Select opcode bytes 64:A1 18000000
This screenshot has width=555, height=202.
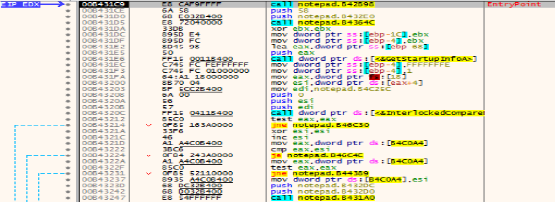200,77
